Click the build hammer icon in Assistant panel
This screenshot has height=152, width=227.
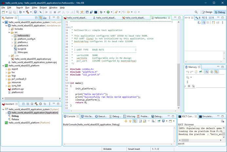(x=36, y=104)
